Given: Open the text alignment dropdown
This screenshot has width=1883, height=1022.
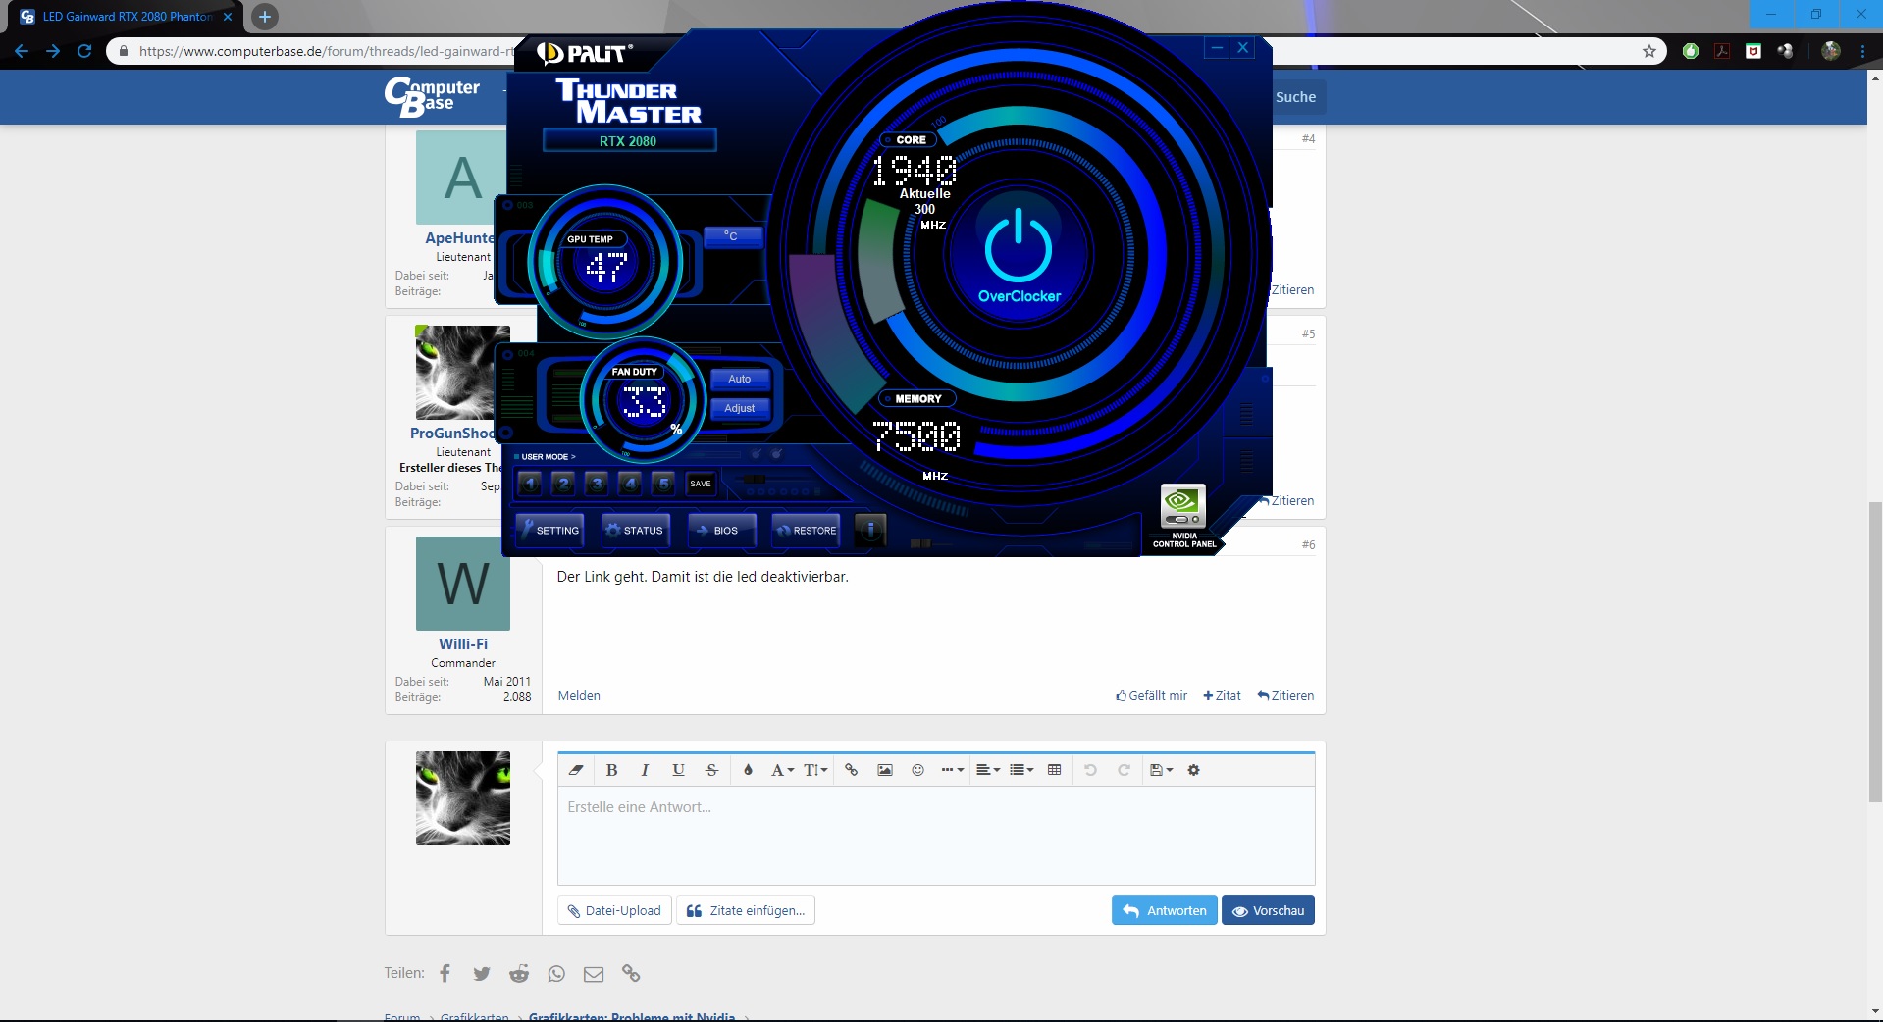Looking at the screenshot, I should 988,770.
